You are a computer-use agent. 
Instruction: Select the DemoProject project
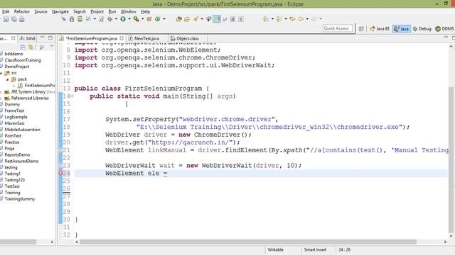point(16,67)
